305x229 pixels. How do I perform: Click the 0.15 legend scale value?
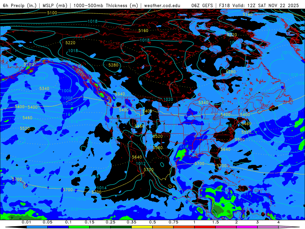(90, 222)
